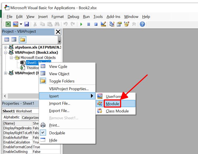The width and height of the screenshot is (198, 154).
Task: Choose Hide from context menu
Action: click(x=67, y=140)
